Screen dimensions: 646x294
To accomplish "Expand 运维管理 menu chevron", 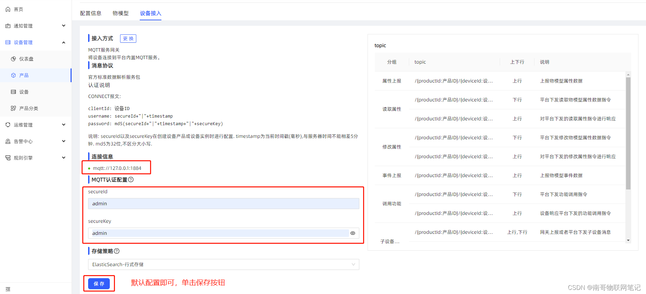I will pos(64,125).
